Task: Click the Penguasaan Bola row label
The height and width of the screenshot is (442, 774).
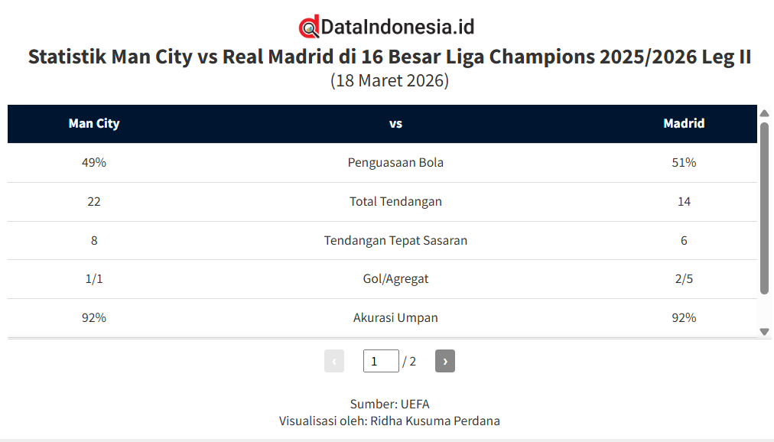Action: (395, 162)
